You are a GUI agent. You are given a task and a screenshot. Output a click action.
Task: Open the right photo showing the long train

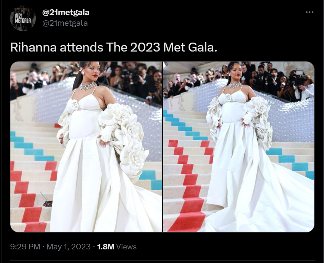point(239,147)
